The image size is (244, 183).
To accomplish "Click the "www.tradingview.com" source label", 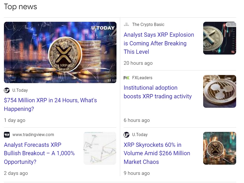I will click(x=33, y=135).
